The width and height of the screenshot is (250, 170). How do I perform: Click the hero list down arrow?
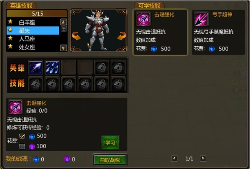(64, 47)
